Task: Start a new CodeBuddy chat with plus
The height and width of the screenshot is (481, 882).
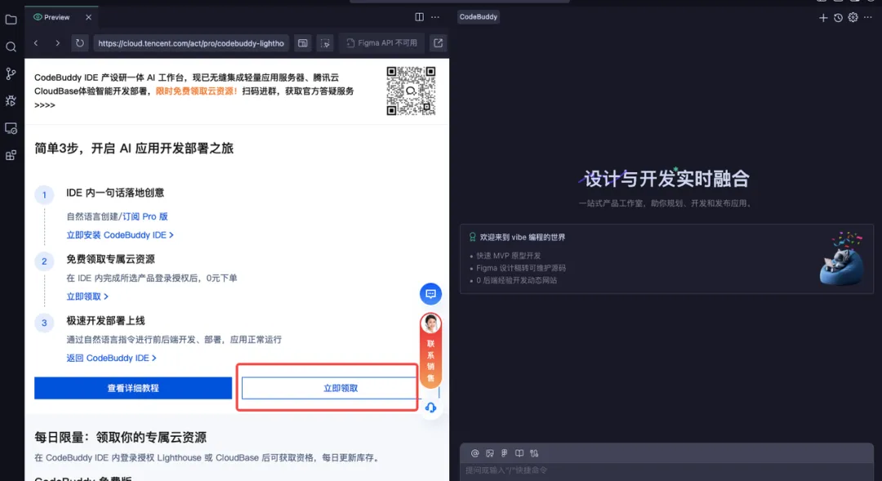Action: coord(823,18)
